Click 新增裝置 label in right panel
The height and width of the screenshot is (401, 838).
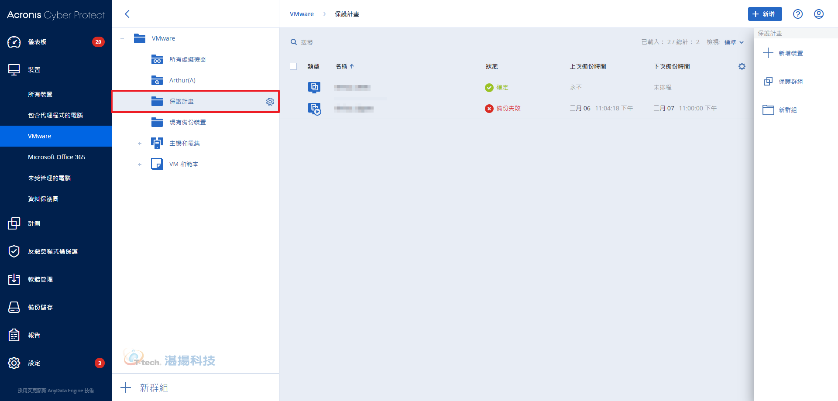click(790, 53)
